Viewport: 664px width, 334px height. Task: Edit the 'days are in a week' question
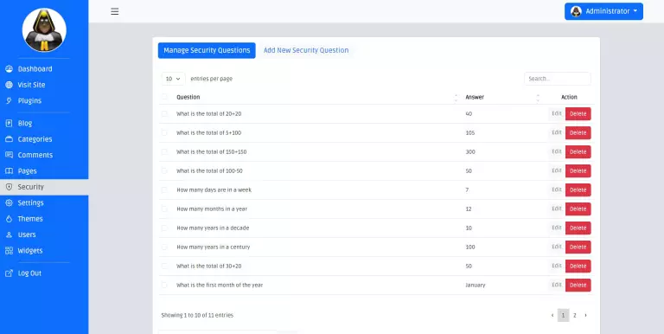[557, 189]
